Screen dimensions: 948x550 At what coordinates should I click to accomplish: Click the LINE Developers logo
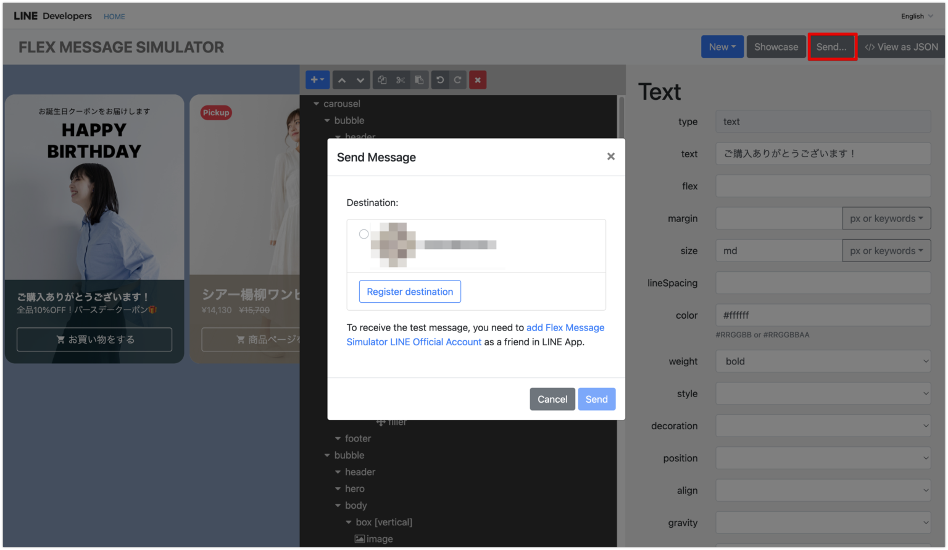click(52, 16)
